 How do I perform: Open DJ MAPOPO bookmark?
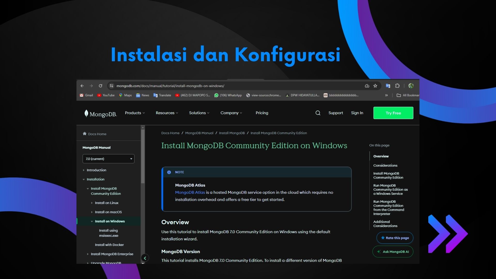click(193, 95)
